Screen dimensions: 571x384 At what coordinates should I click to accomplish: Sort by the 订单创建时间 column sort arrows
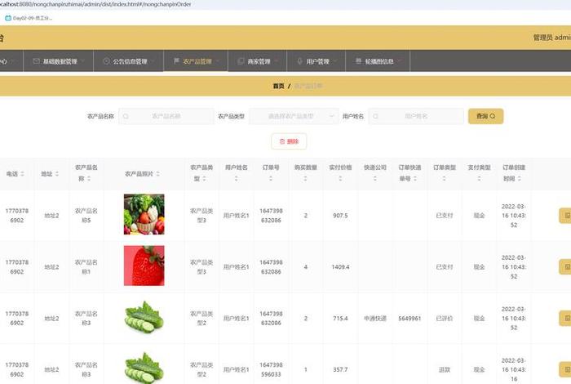pos(519,178)
